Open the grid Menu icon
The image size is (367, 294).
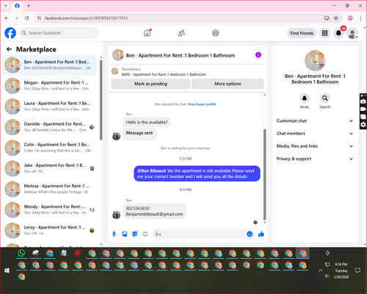pos(324,33)
